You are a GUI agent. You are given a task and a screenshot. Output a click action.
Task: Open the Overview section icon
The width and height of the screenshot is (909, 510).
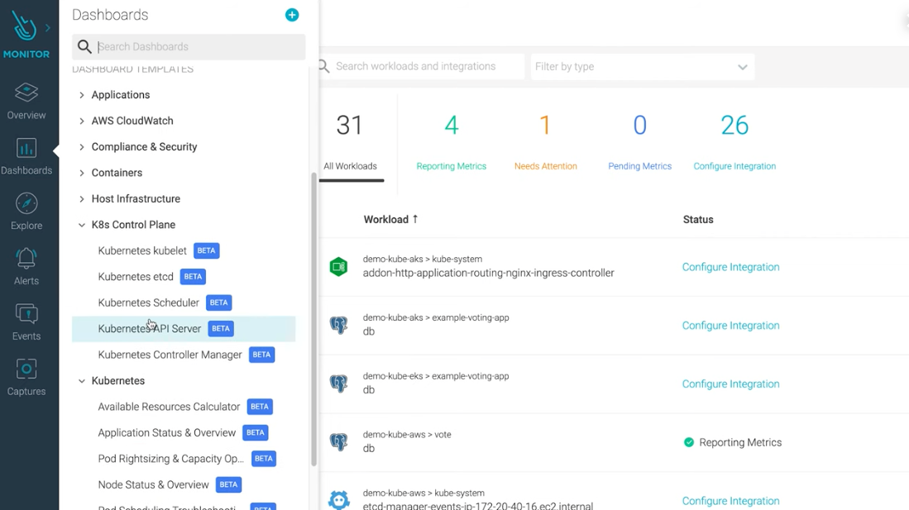click(x=26, y=92)
